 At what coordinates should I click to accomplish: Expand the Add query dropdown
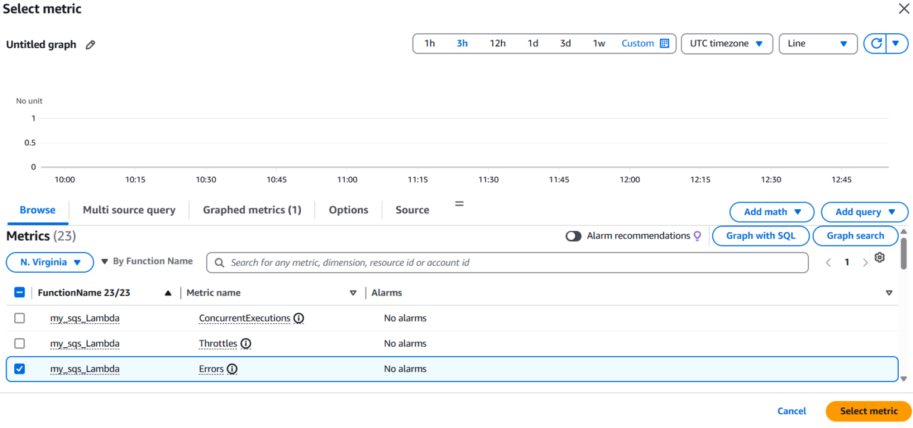click(865, 212)
